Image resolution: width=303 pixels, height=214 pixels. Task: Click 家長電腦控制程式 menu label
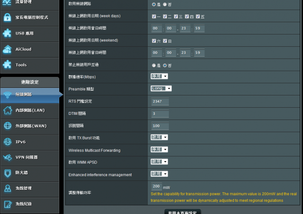32,17
